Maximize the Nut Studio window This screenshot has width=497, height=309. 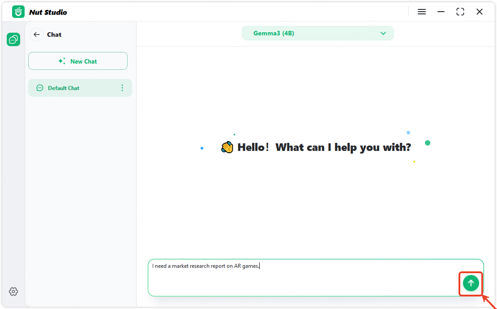tap(460, 12)
